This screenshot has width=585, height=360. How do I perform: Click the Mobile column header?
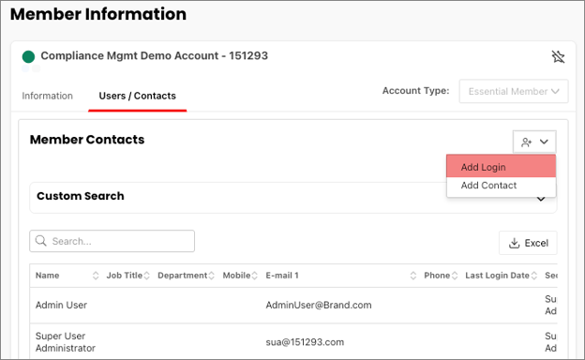(x=236, y=276)
